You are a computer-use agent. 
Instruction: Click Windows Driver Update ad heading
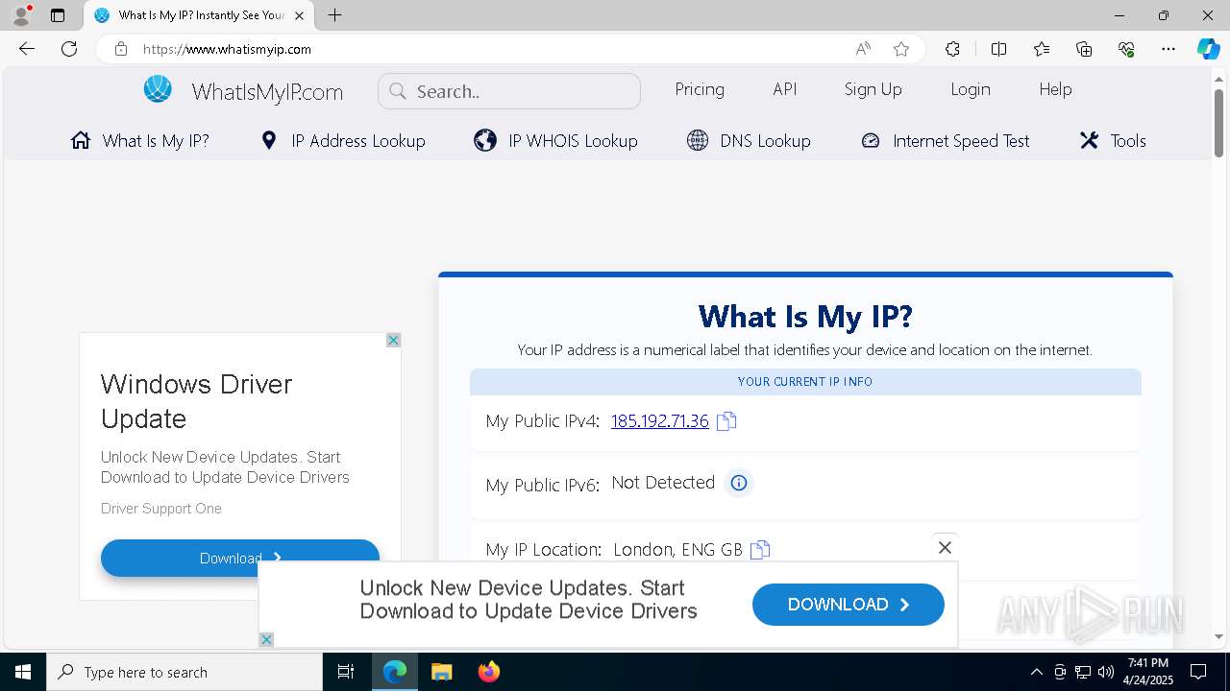point(196,401)
